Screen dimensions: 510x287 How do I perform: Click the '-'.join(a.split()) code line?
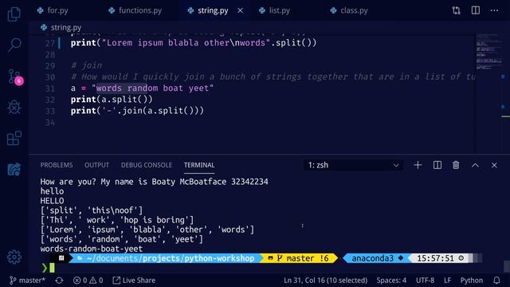coord(137,111)
